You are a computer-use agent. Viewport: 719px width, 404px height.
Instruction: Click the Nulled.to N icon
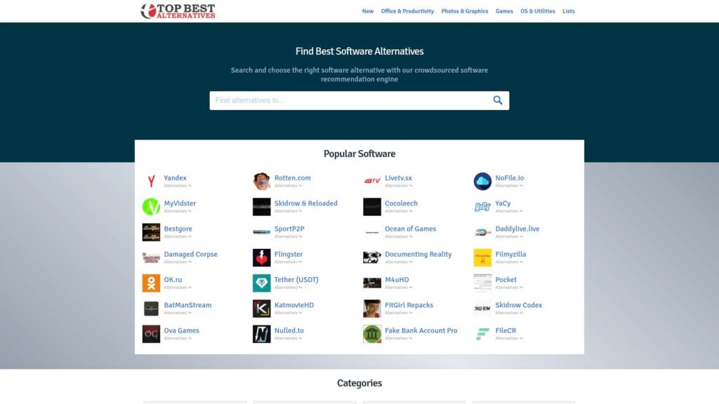tap(262, 334)
